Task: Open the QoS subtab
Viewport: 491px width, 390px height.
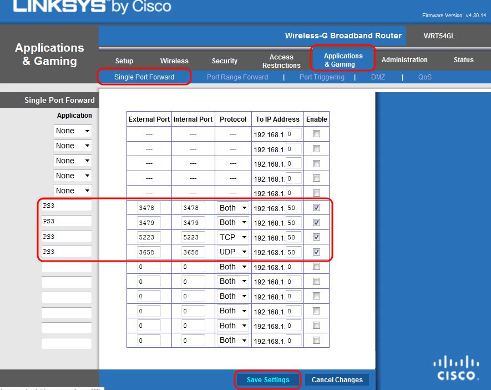Action: tap(424, 77)
